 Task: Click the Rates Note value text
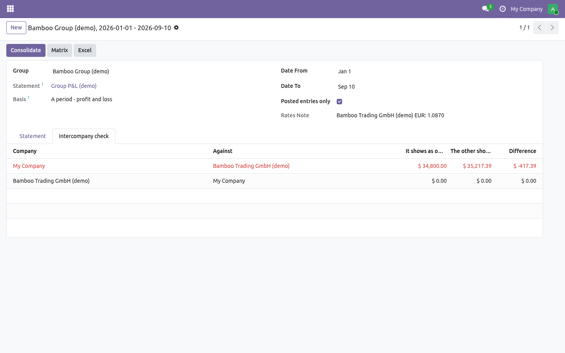tap(390, 115)
